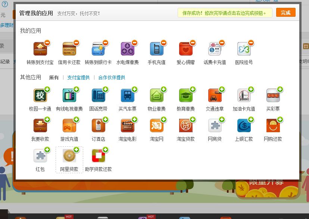Click the 转账到支付宝 app icon
This screenshot has width=309, height=219.
point(40,49)
